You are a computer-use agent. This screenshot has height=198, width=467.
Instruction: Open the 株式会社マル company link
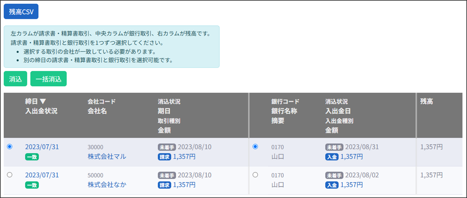(107, 156)
